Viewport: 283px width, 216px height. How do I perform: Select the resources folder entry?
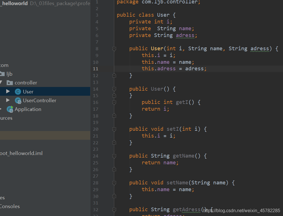(x=6, y=118)
